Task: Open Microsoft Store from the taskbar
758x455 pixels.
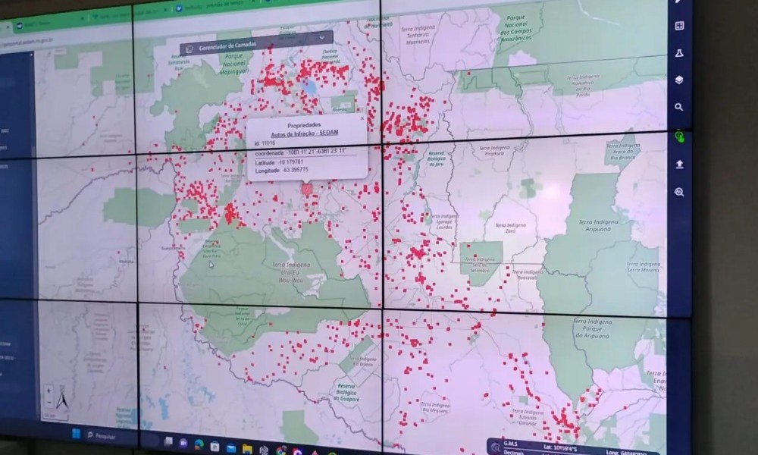Action: pos(215,447)
